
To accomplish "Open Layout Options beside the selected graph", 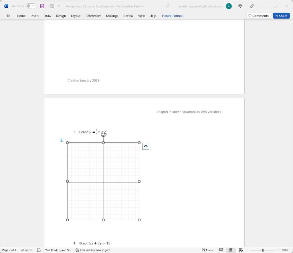I will pos(146,146).
